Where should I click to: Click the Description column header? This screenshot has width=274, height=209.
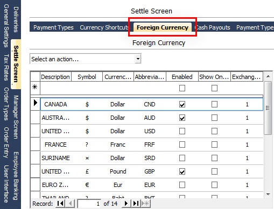point(55,77)
